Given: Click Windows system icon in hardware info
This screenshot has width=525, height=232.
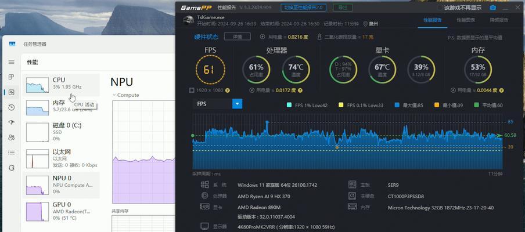Looking at the screenshot, I should pos(204,184).
